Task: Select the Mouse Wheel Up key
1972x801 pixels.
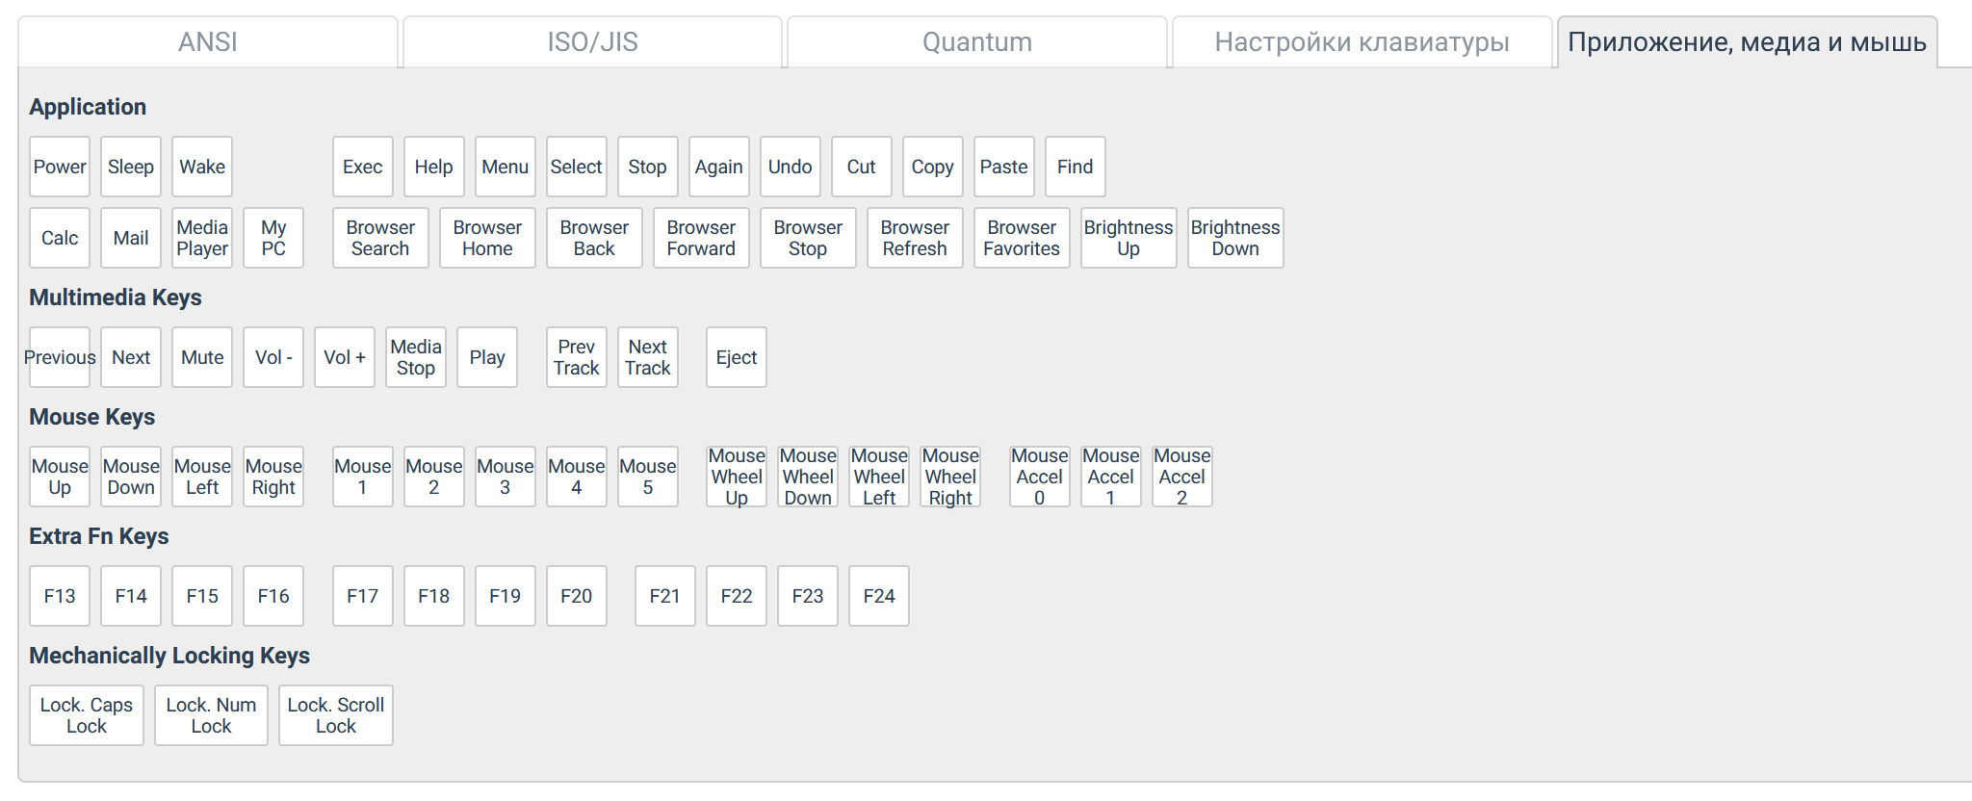Action: click(737, 477)
